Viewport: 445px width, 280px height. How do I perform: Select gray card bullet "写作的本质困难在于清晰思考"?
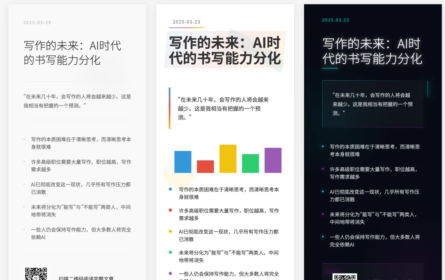[x=81, y=143]
